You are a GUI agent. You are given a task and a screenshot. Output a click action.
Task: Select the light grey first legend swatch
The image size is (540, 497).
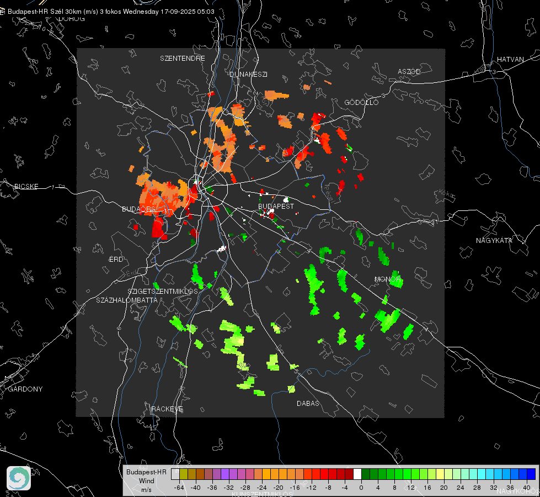pyautogui.click(x=175, y=474)
